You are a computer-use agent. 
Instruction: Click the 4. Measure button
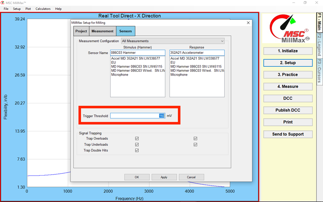click(288, 87)
